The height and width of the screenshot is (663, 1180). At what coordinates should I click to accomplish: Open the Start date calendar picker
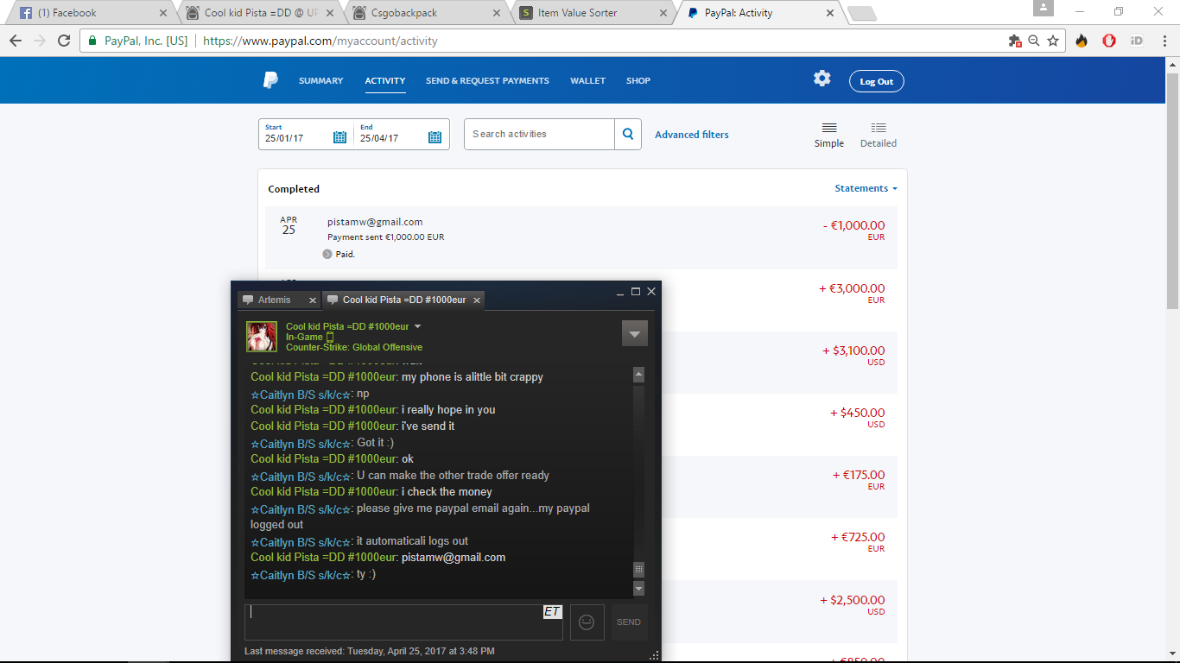(339, 137)
